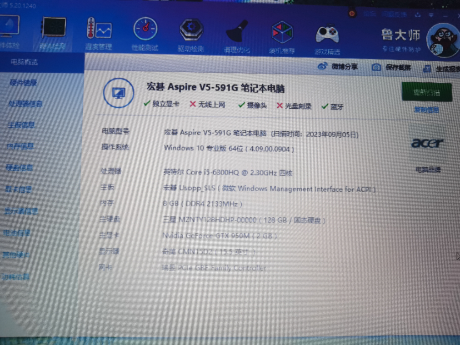Click the title 宏碁 Aspire V5-591G 笔记本电脑
460x345 pixels.
(x=216, y=88)
